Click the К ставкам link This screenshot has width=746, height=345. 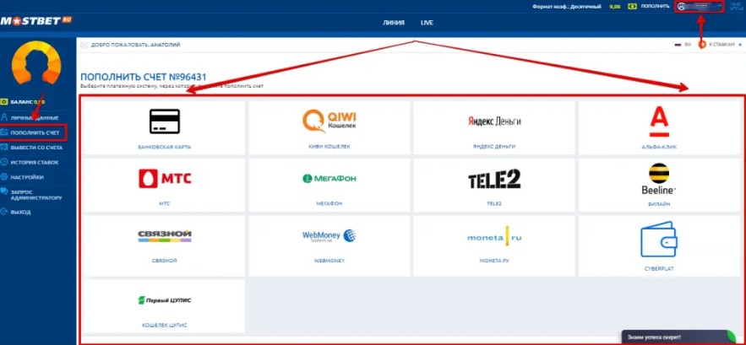[x=719, y=44]
